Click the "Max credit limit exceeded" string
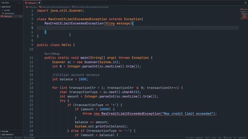Screen dimensions: 248x139 coord(188,114)
